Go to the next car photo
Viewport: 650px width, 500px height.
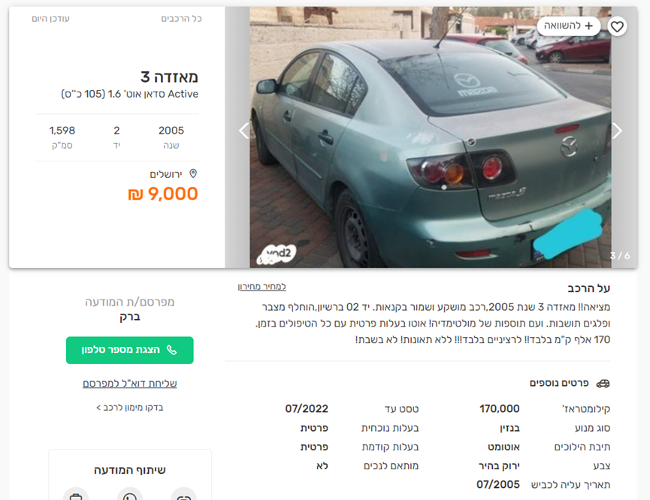pyautogui.click(x=617, y=131)
